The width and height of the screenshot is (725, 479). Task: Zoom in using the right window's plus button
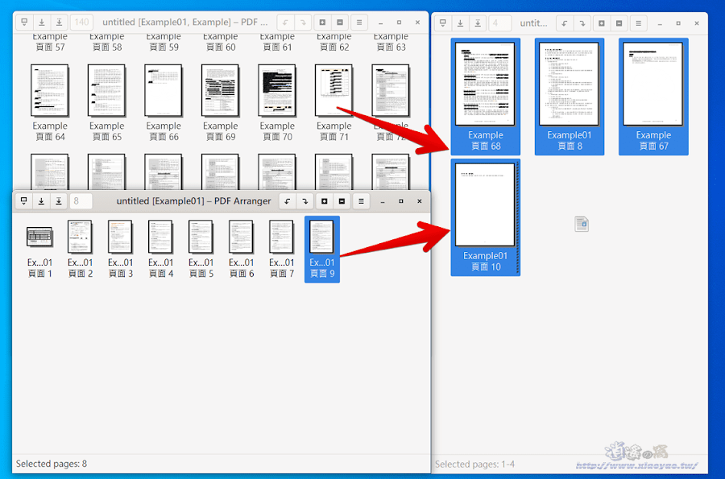pos(601,23)
